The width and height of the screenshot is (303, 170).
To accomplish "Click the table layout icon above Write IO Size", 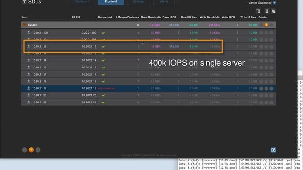I will pos(258,11).
